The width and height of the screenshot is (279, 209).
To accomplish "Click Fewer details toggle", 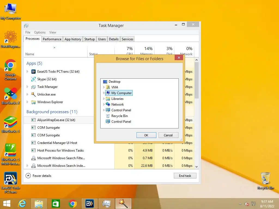I will pos(39,176).
